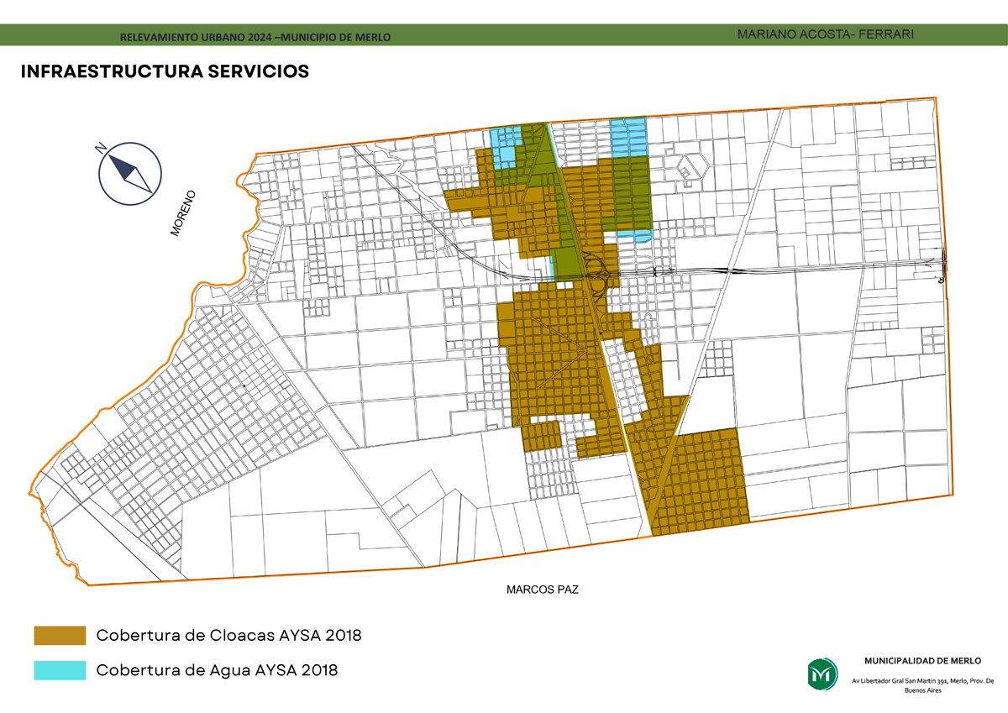Click the MARCOS PAZ boundary label

541,590
